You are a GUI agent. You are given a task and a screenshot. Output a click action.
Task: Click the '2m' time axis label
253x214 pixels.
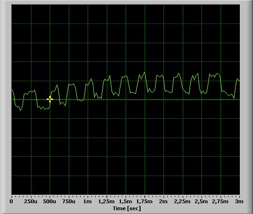164,201
